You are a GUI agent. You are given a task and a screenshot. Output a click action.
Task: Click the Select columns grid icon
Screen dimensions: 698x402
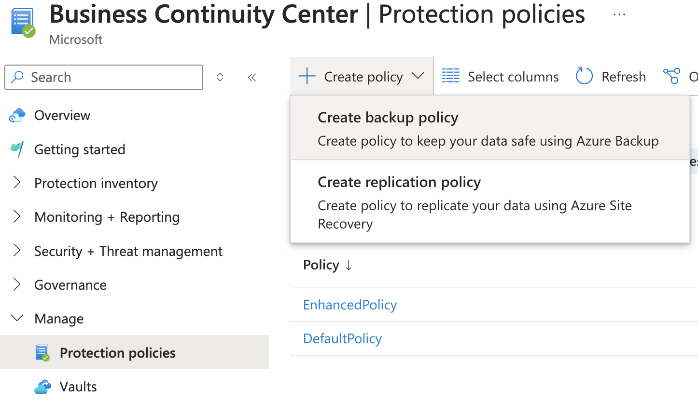(451, 77)
